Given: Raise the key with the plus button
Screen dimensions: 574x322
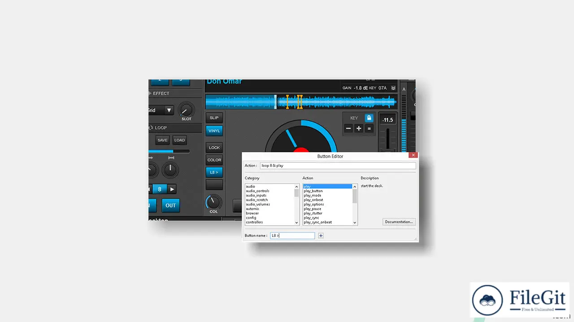Looking at the screenshot, I should coord(359,129).
